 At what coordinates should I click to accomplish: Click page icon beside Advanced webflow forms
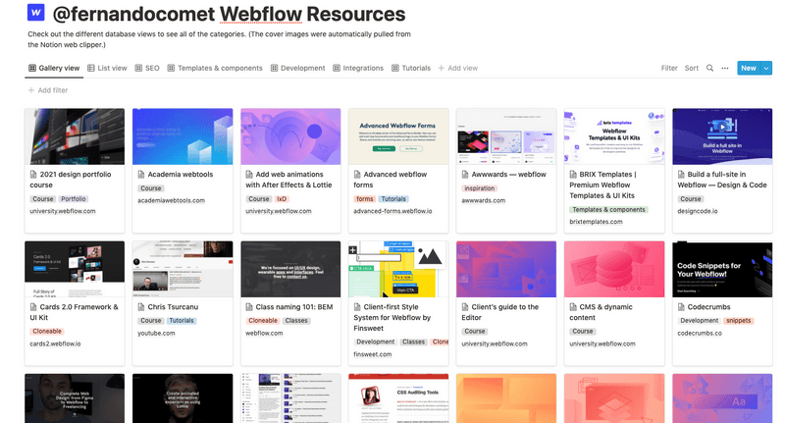point(357,175)
